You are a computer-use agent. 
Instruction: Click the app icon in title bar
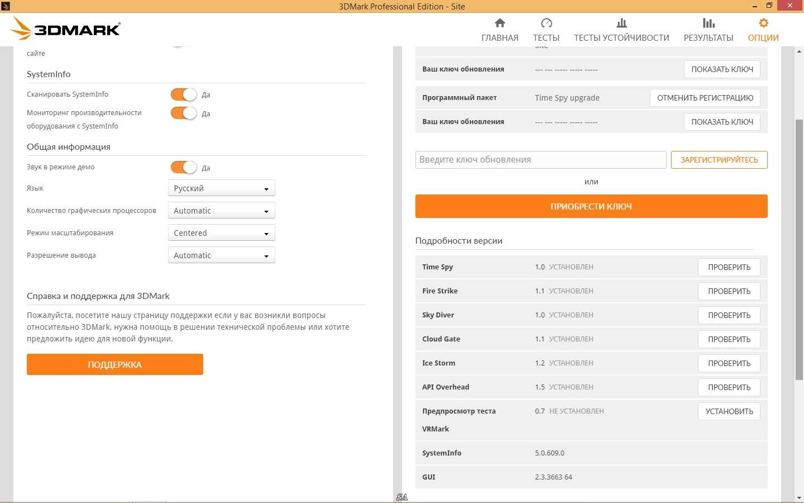pos(6,6)
